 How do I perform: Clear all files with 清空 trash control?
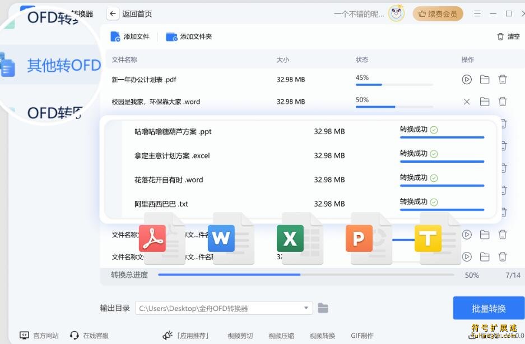507,35
